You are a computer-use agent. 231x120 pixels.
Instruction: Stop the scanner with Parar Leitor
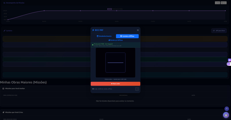click(115, 84)
